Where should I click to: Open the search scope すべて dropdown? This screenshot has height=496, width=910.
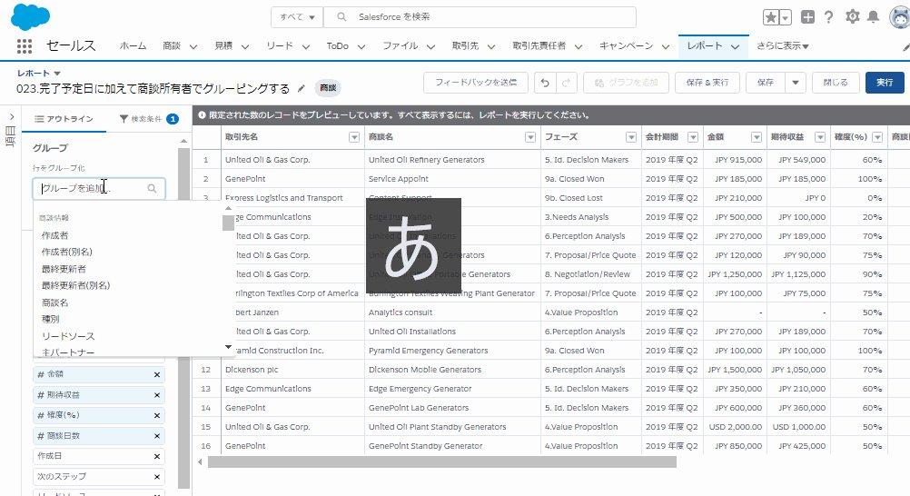[297, 17]
